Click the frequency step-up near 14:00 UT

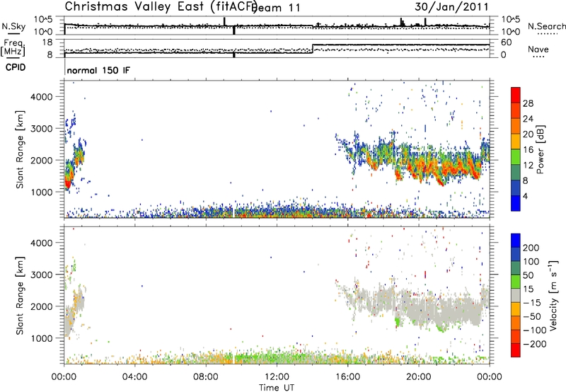tap(313, 49)
